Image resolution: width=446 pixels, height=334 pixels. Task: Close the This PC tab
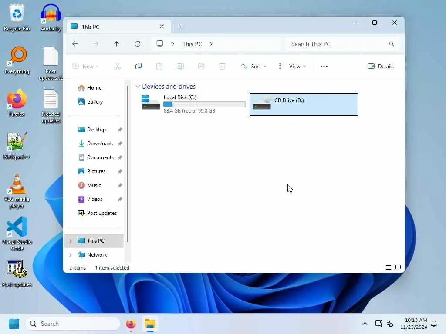pos(162,27)
